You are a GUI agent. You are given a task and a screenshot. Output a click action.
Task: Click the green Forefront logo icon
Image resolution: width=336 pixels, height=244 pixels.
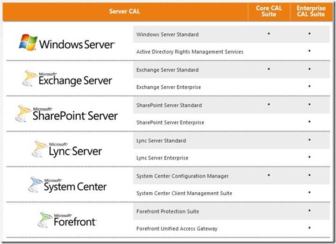click(45, 220)
